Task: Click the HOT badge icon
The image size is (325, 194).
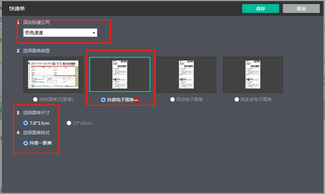Action: tap(136, 100)
